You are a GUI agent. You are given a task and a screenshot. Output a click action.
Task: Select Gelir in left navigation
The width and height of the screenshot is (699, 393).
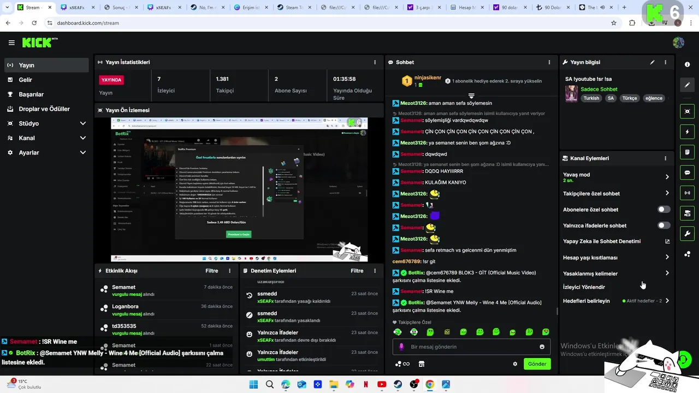point(46,80)
